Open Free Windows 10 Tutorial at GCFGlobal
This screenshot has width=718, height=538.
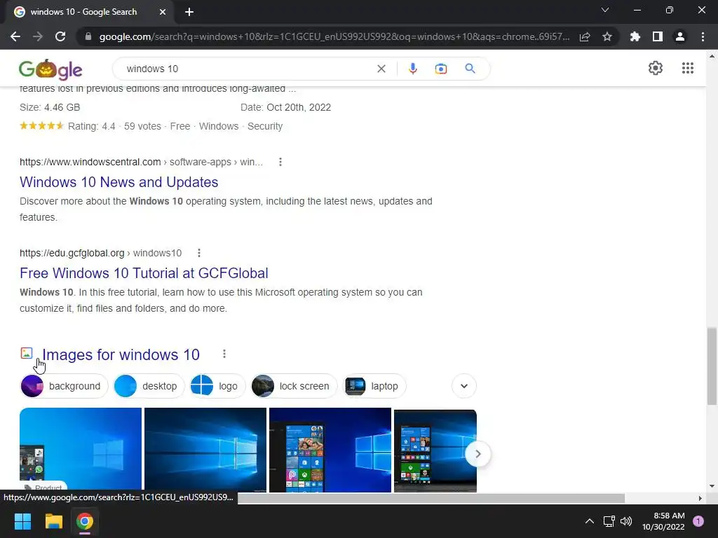pos(144,273)
